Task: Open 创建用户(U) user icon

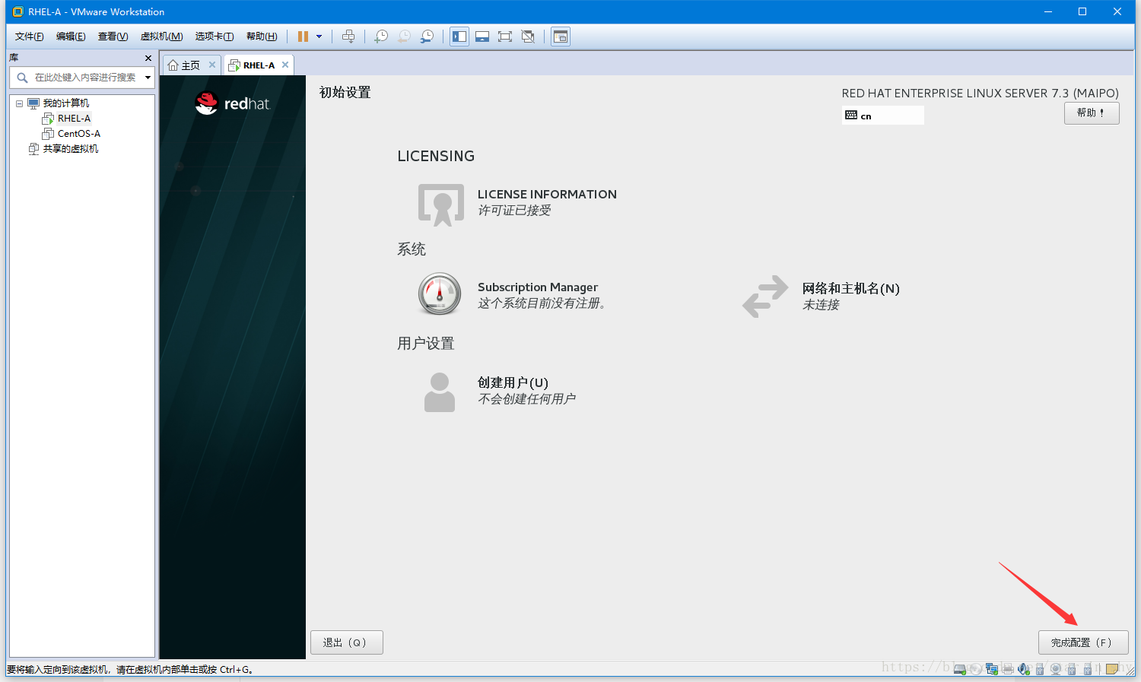Action: tap(440, 392)
